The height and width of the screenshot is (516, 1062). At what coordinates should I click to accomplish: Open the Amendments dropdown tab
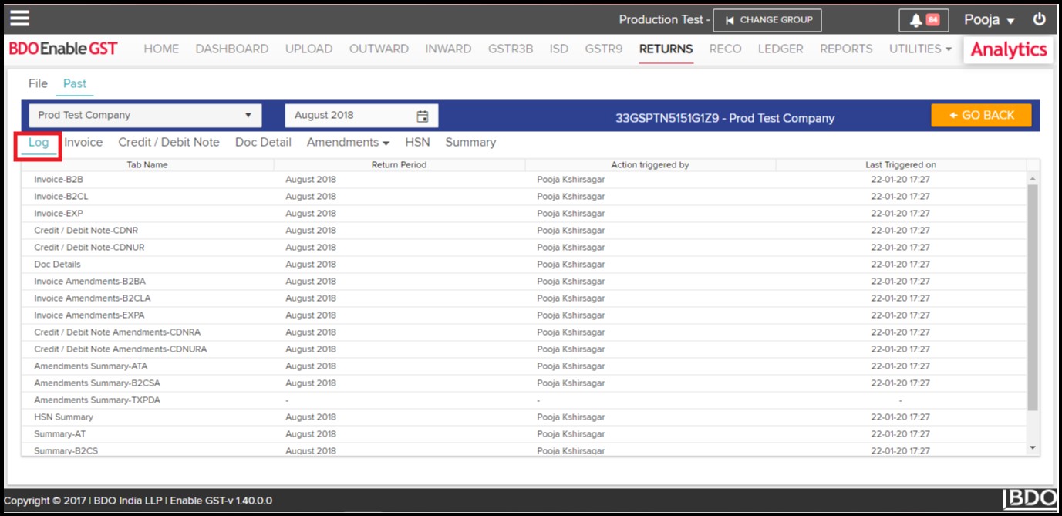point(347,143)
